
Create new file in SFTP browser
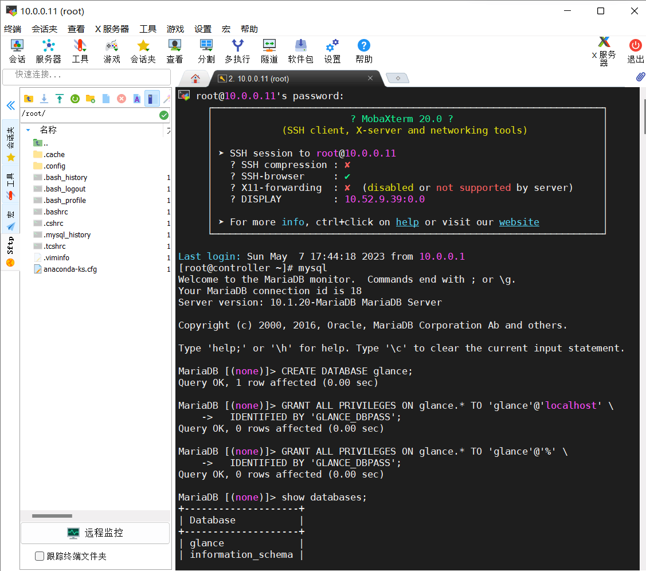click(x=106, y=99)
